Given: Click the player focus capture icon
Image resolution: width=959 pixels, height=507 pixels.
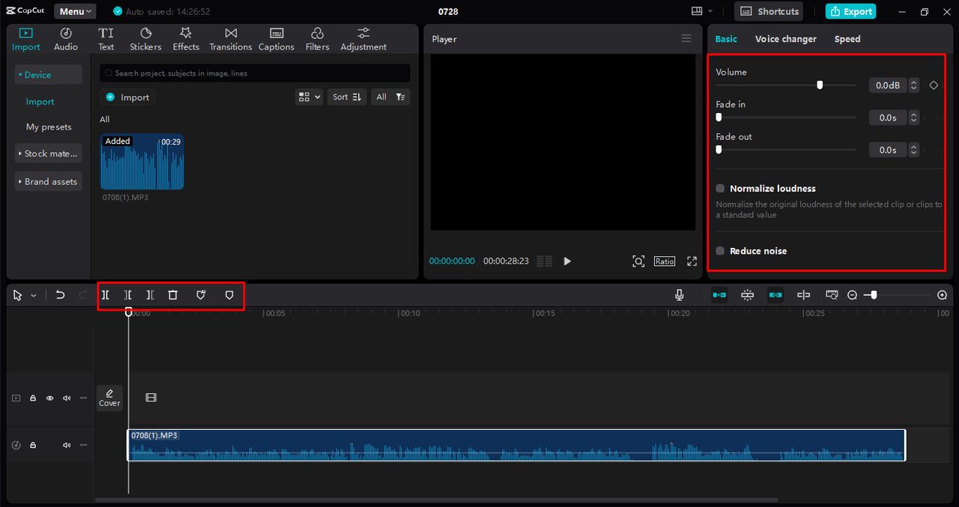Looking at the screenshot, I should click(x=638, y=261).
